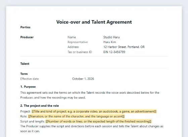The width and height of the screenshot is (188, 137).
Task: Click the 'Project:' label
Action: pyautogui.click(x=26, y=111)
